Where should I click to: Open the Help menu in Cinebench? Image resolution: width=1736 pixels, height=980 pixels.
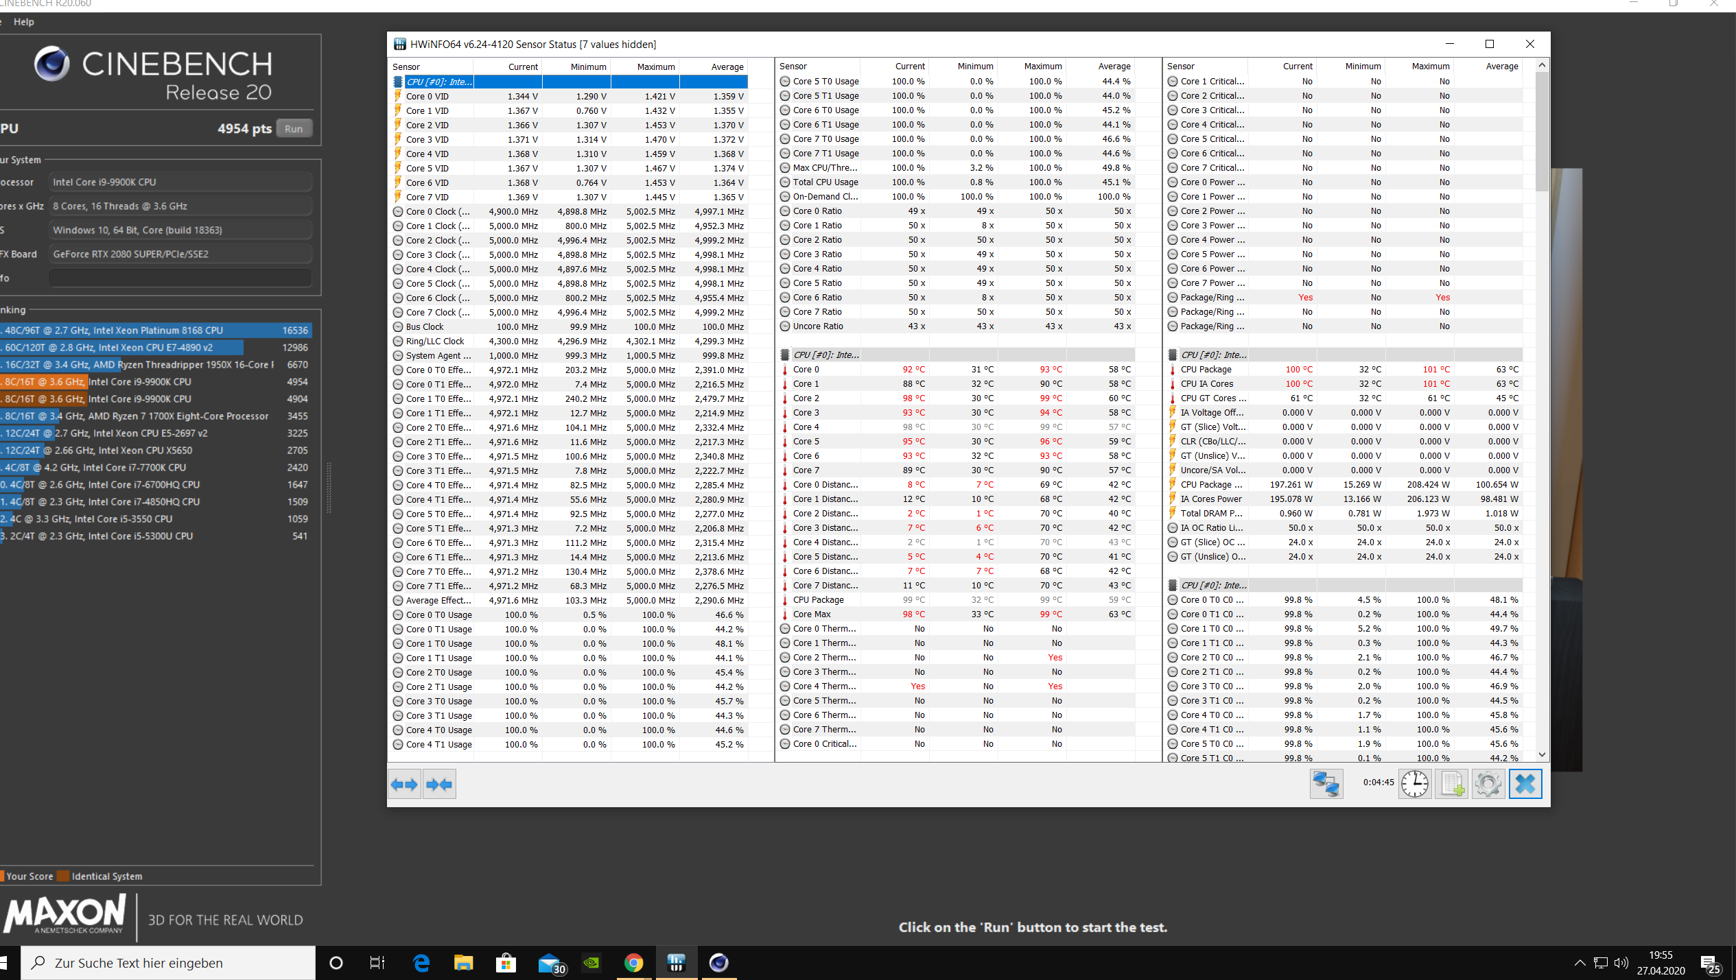tap(25, 21)
